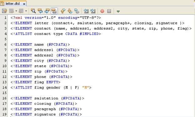Click 'EMPTY' keyword on line 13
The height and width of the screenshot is (117, 195).
point(52,82)
